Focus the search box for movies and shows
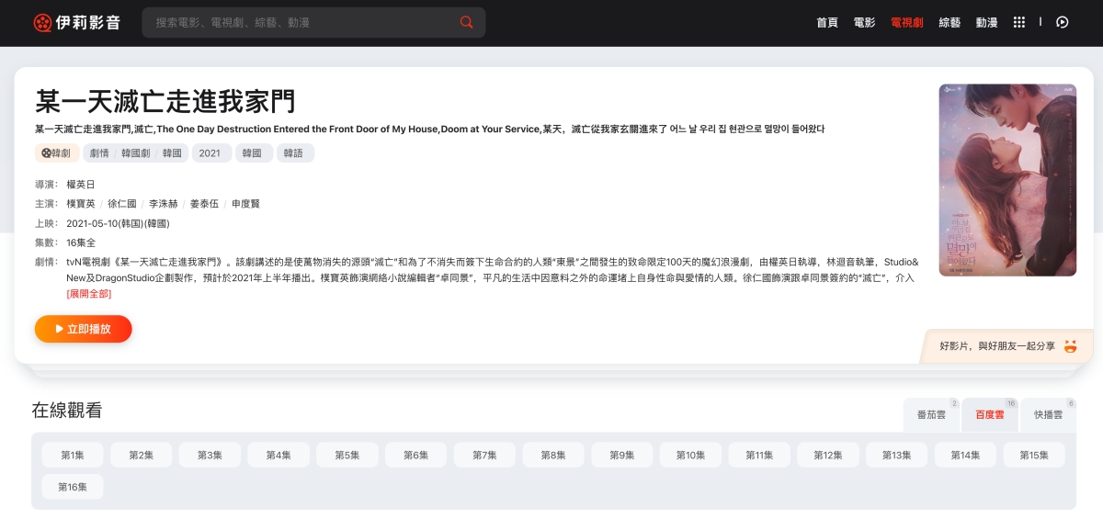Viewport: 1103px width, 530px height. tap(313, 22)
